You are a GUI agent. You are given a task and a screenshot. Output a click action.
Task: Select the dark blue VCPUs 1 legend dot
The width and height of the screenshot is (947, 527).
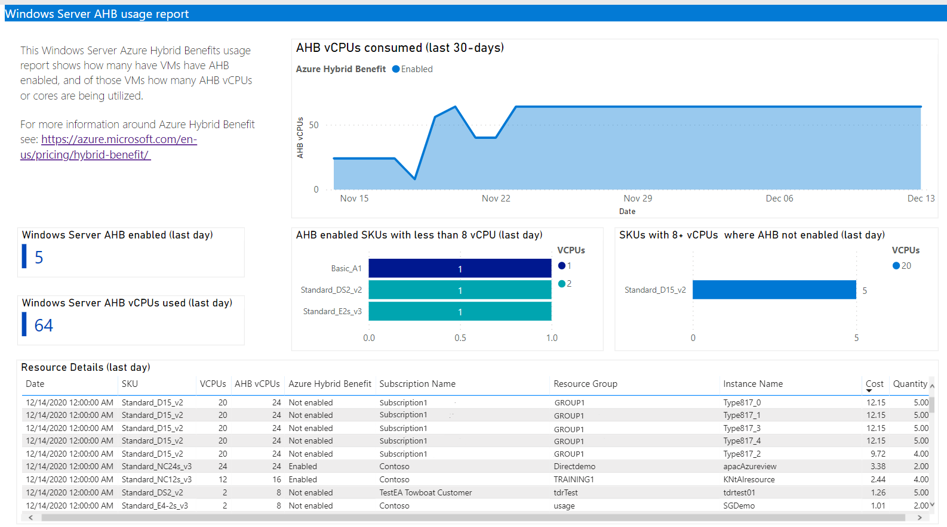pyautogui.click(x=561, y=266)
